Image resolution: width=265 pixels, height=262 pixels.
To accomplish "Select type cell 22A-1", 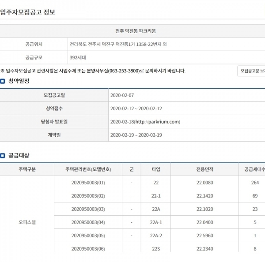I will click(x=156, y=222).
